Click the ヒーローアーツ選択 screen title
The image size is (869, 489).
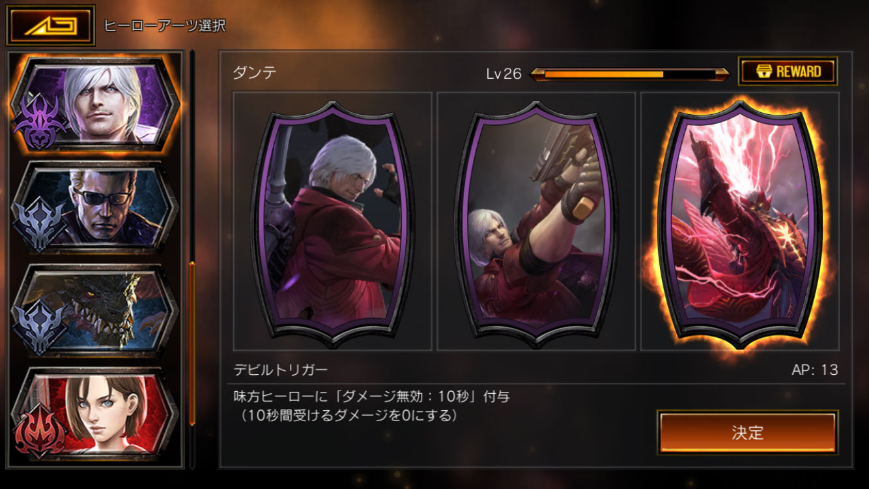(165, 26)
